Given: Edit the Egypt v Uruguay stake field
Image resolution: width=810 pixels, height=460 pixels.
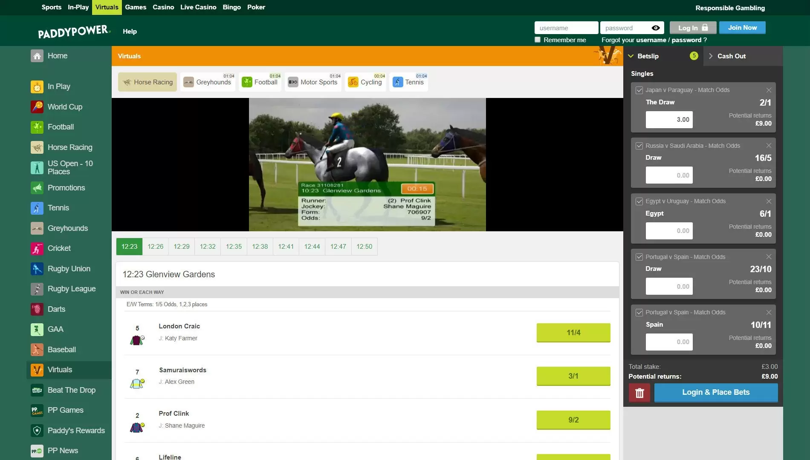Looking at the screenshot, I should tap(669, 231).
